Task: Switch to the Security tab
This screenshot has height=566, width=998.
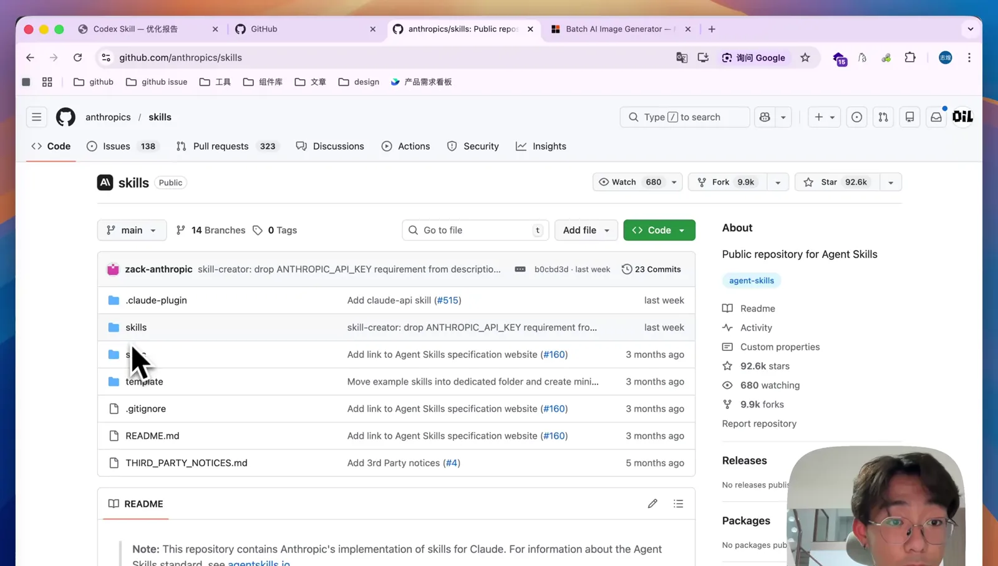Action: [x=473, y=146]
